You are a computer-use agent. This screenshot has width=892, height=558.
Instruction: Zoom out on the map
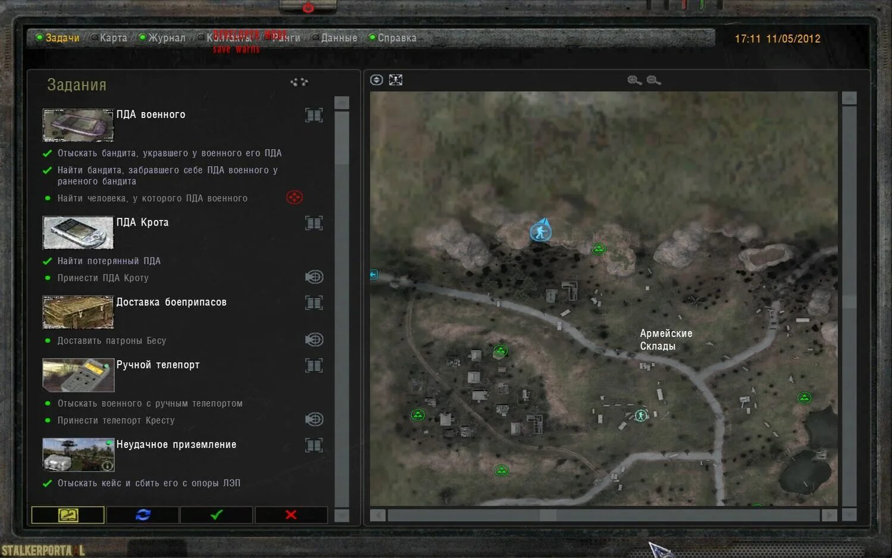coord(653,80)
